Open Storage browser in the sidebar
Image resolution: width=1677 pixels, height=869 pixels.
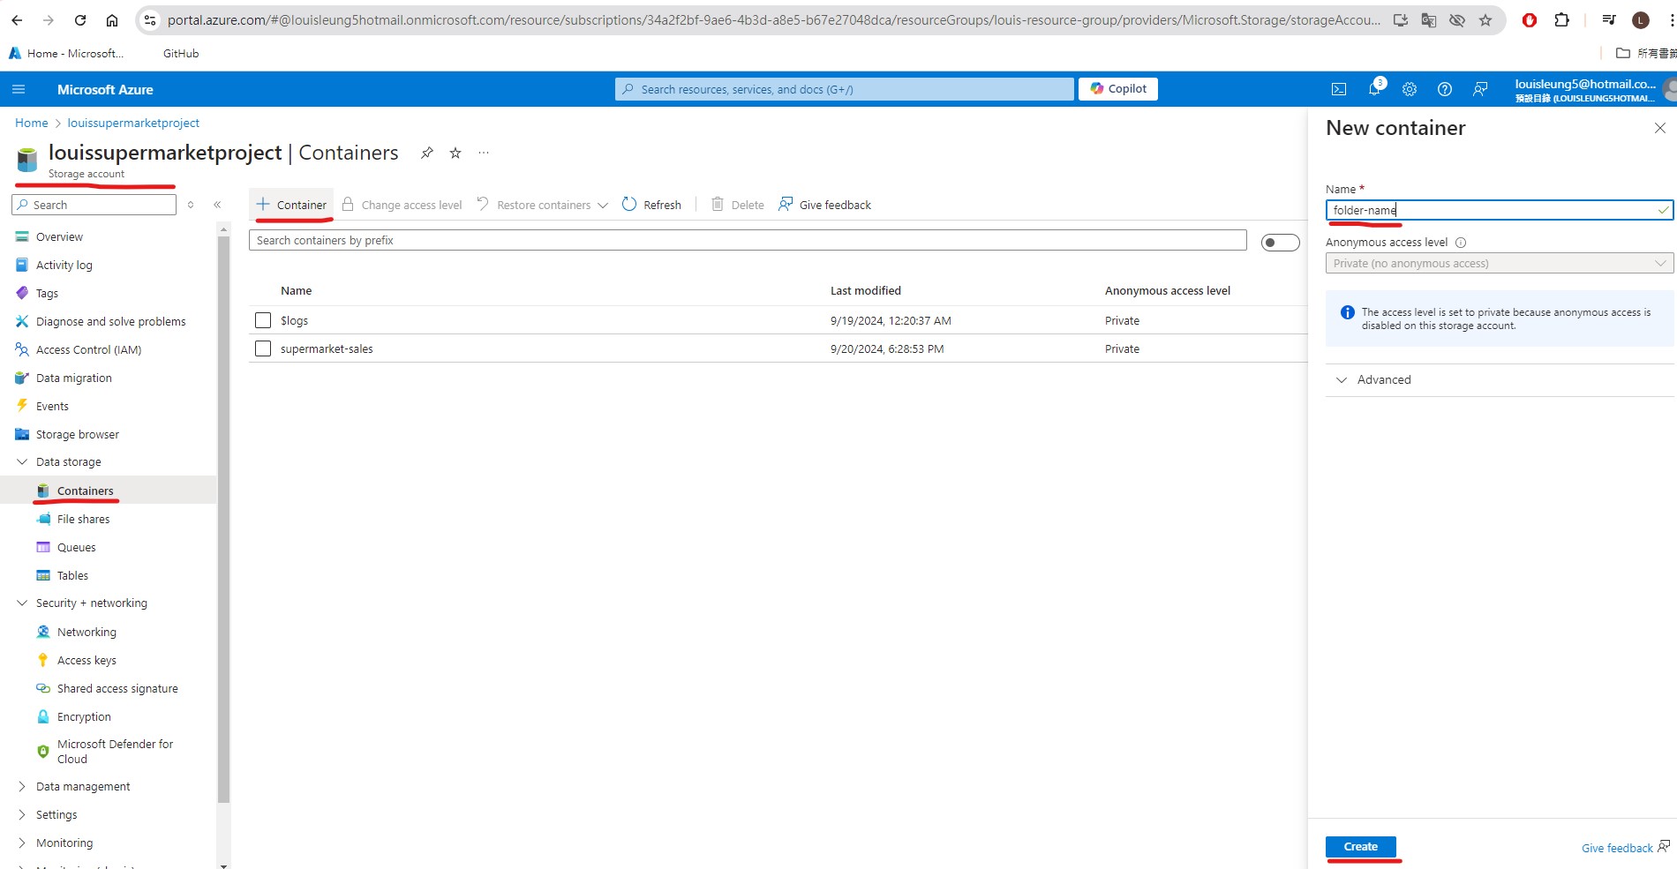tap(78, 434)
